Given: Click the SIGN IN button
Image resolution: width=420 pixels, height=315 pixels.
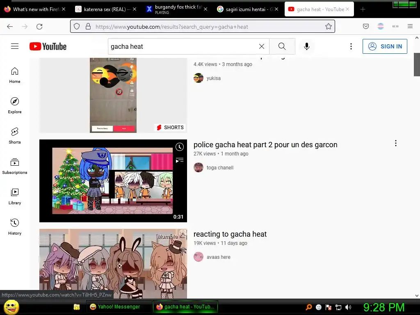Looking at the screenshot, I should (385, 46).
